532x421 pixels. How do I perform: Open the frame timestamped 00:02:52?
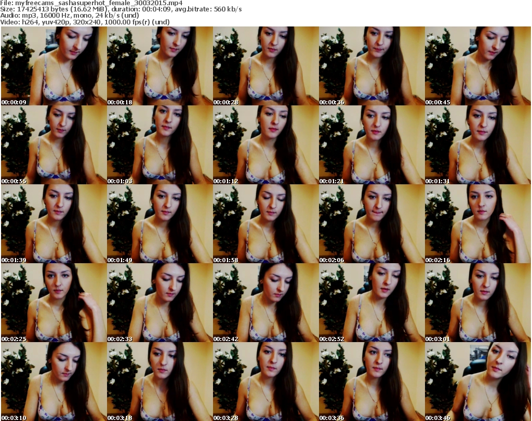(372, 303)
